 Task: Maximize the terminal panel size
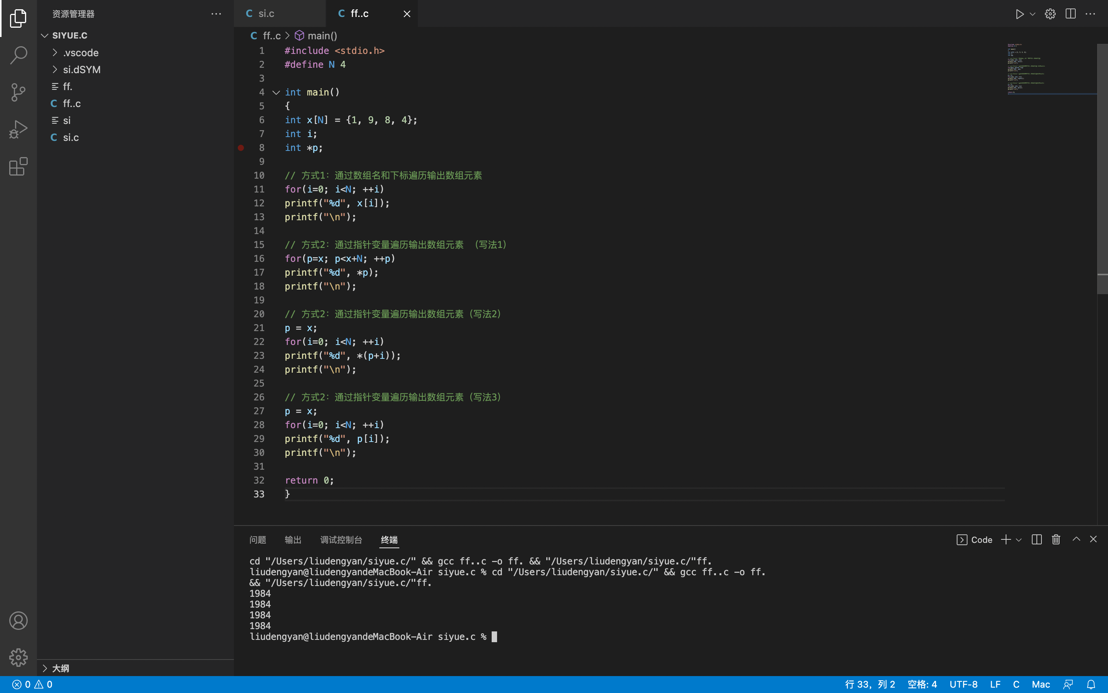coord(1076,539)
